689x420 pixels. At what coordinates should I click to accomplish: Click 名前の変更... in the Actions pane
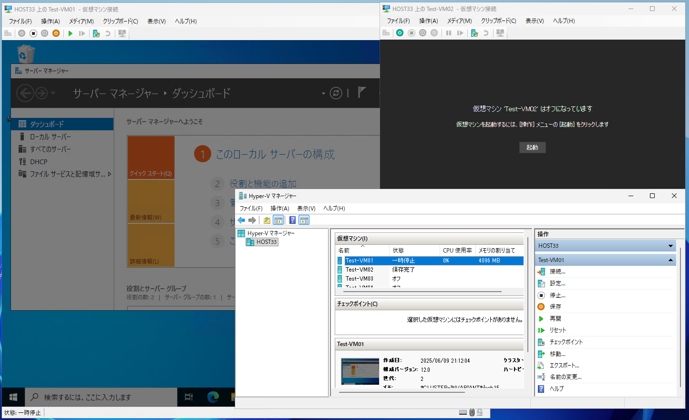click(566, 377)
